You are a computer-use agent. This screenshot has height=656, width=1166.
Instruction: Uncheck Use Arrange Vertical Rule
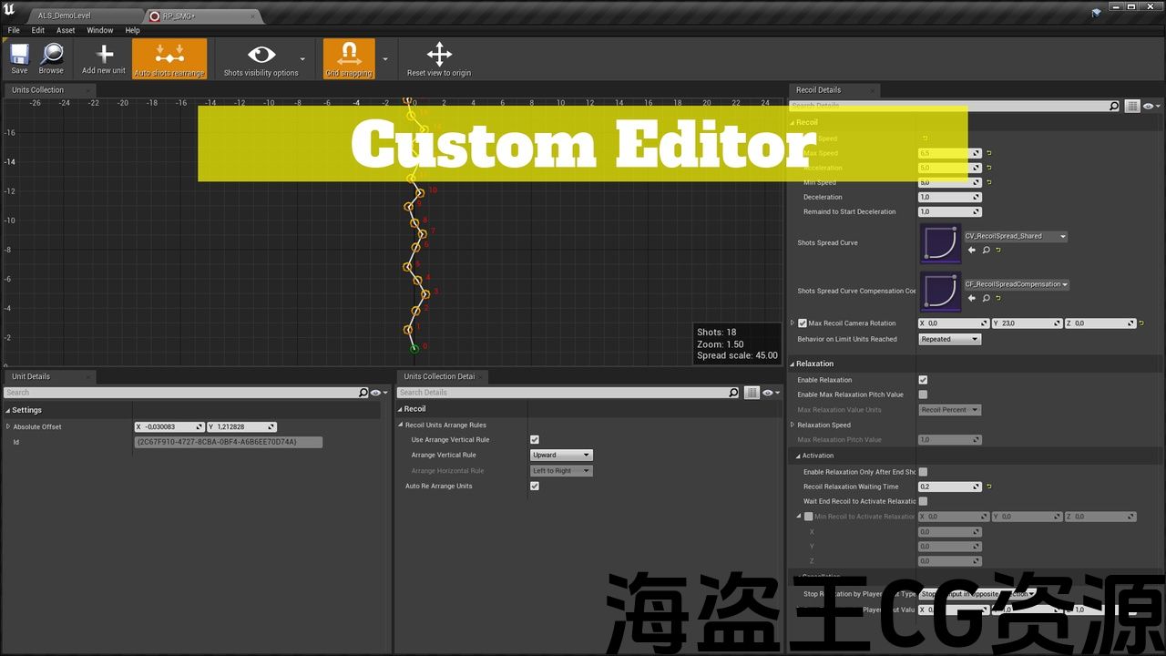click(x=535, y=440)
